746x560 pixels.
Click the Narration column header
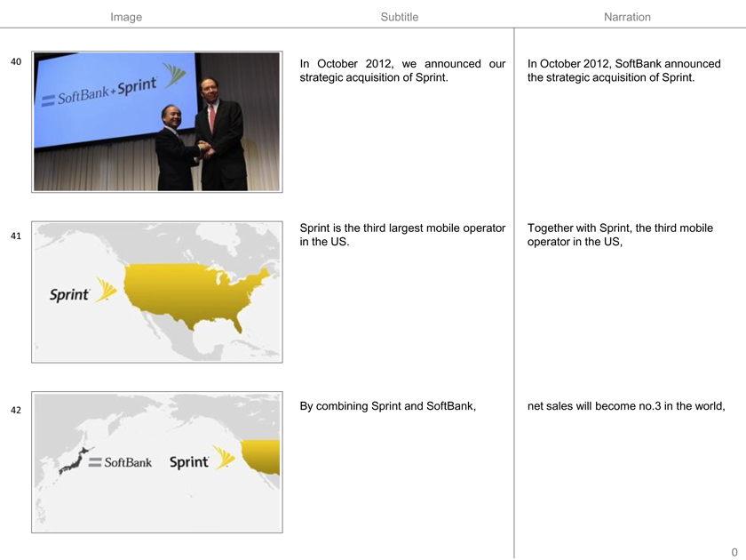coord(627,17)
